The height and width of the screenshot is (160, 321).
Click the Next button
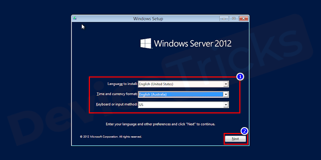235,139
